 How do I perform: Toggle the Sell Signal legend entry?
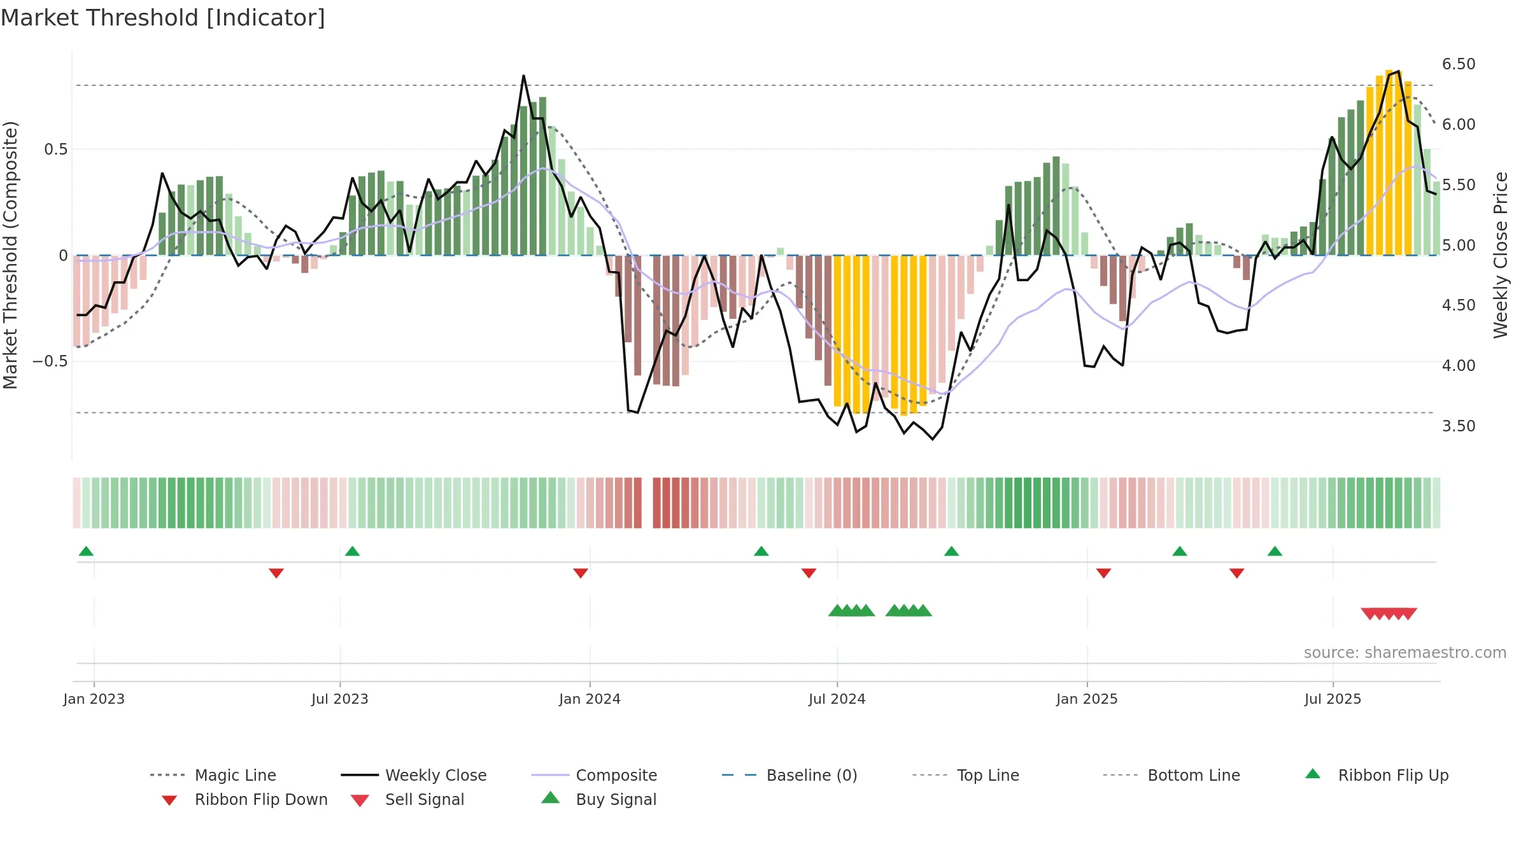pyautogui.click(x=407, y=799)
